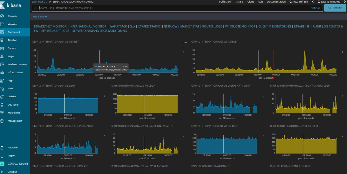
Task: Expand the search Options menu
Action: click(315, 8)
